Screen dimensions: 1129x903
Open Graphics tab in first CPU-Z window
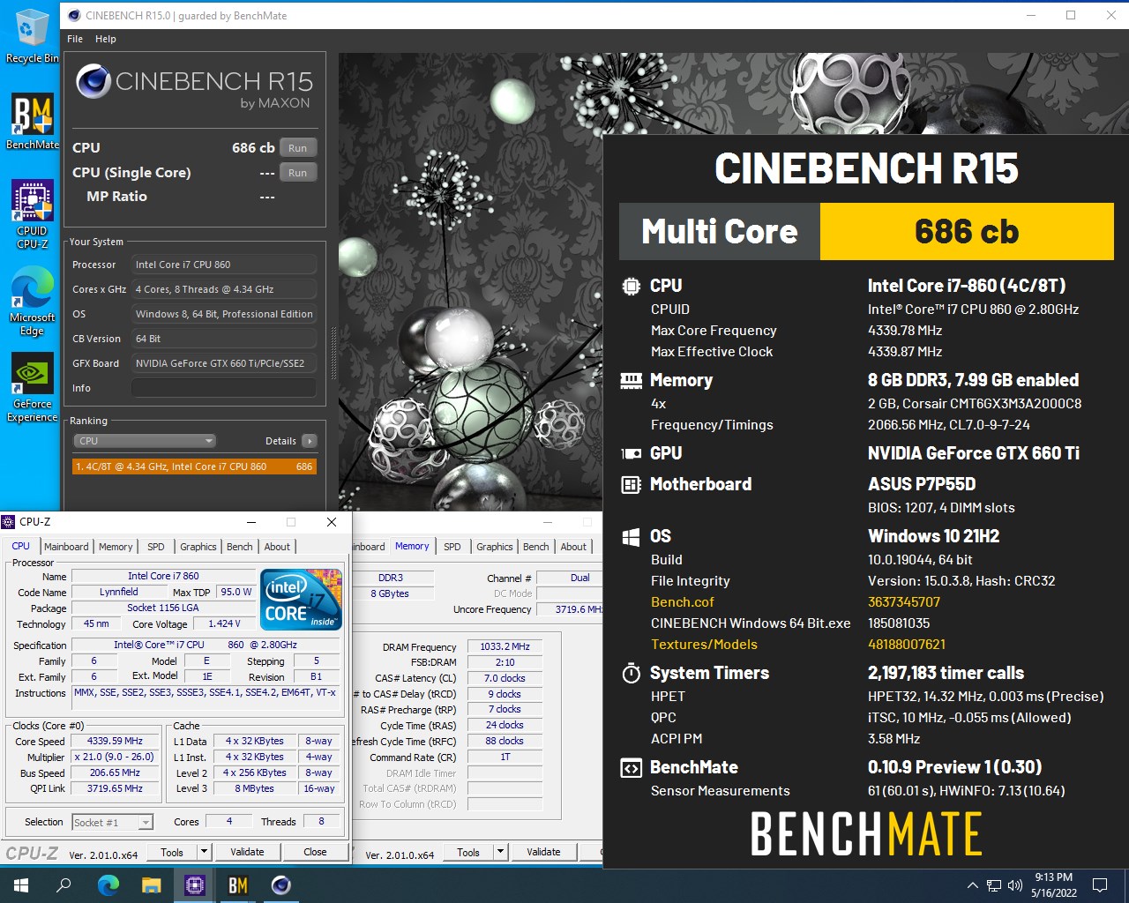tap(198, 547)
